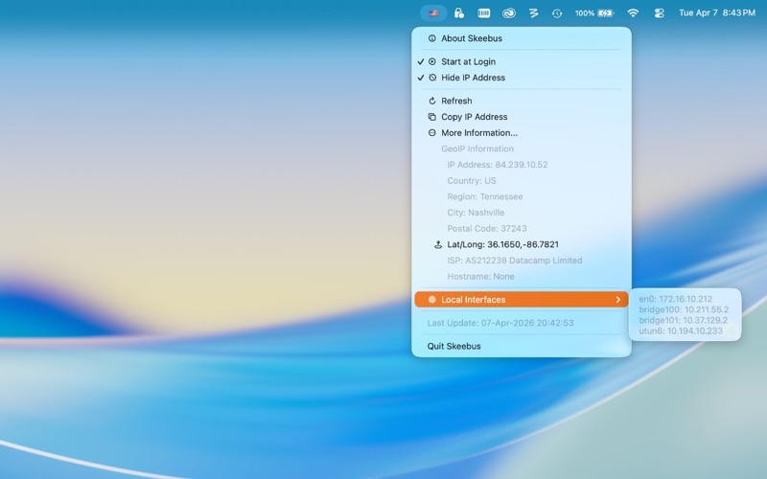The width and height of the screenshot is (767, 479).
Task: Click bridge101: 10.37.129.2 in submenu
Action: click(x=685, y=321)
